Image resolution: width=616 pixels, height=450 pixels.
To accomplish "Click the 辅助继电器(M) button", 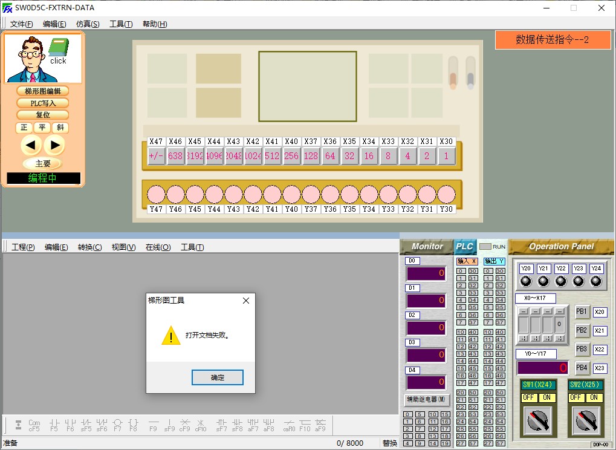I will click(x=427, y=400).
